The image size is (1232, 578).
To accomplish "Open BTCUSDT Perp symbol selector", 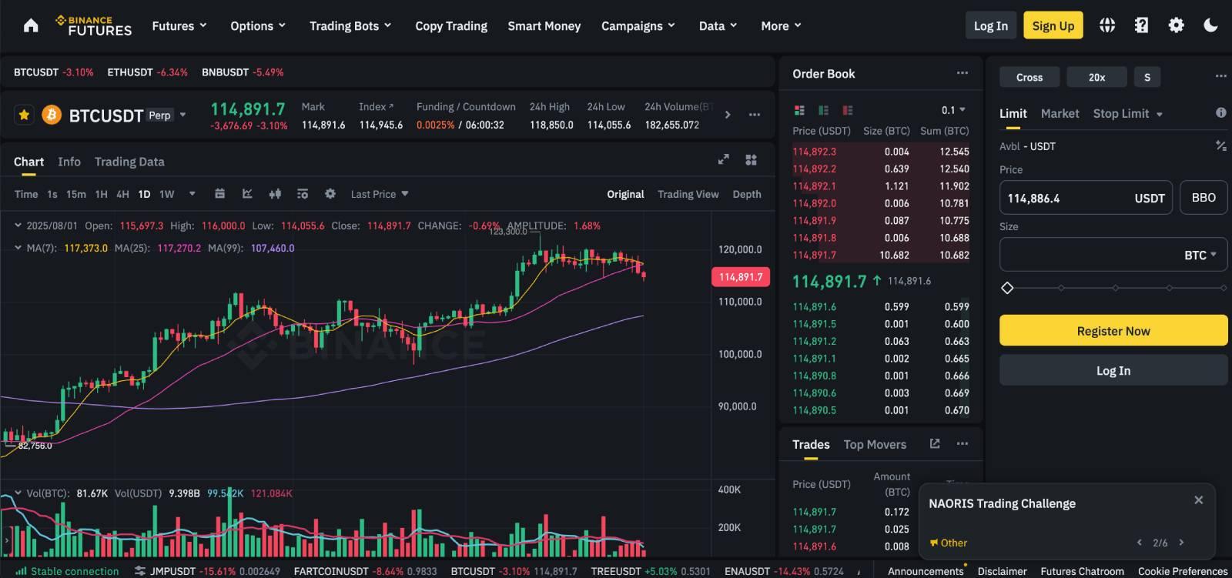I will pos(128,115).
